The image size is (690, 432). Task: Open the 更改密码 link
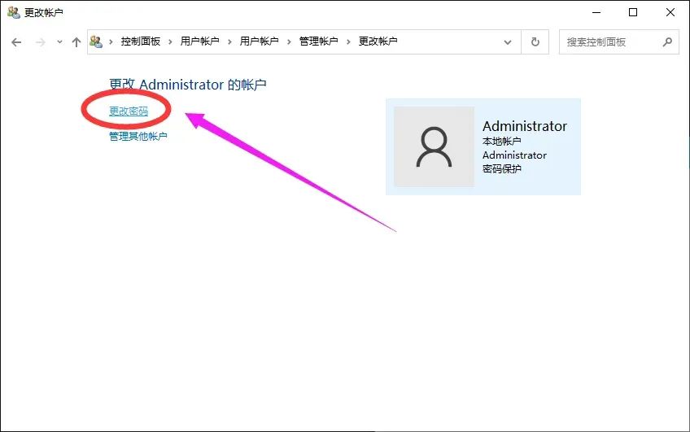129,111
